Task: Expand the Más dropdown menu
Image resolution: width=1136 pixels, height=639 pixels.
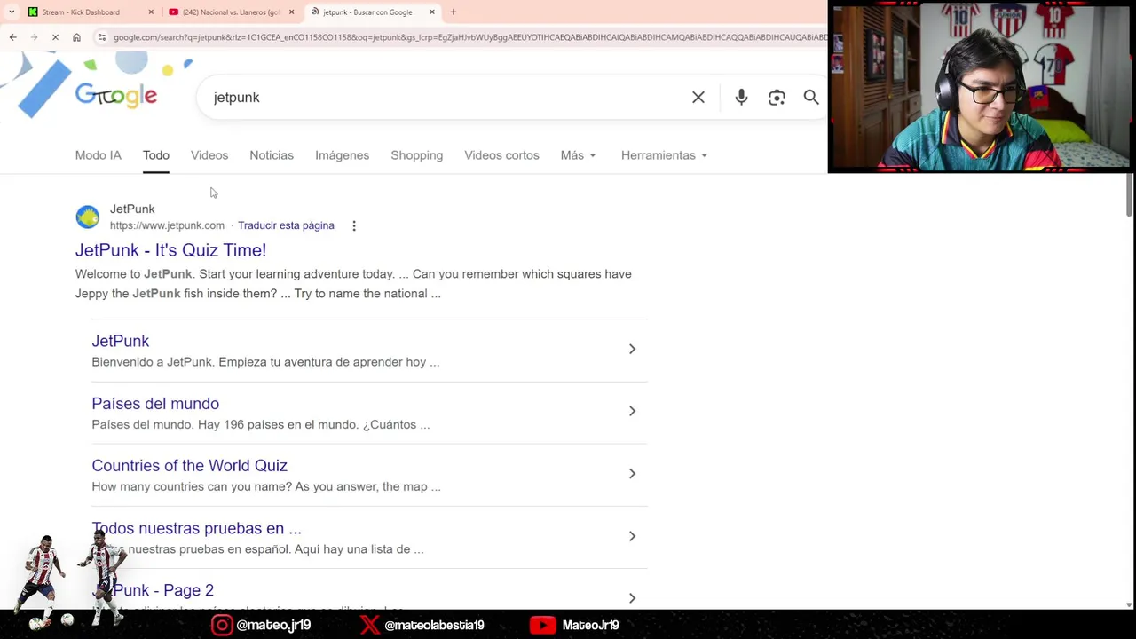Action: coord(578,155)
